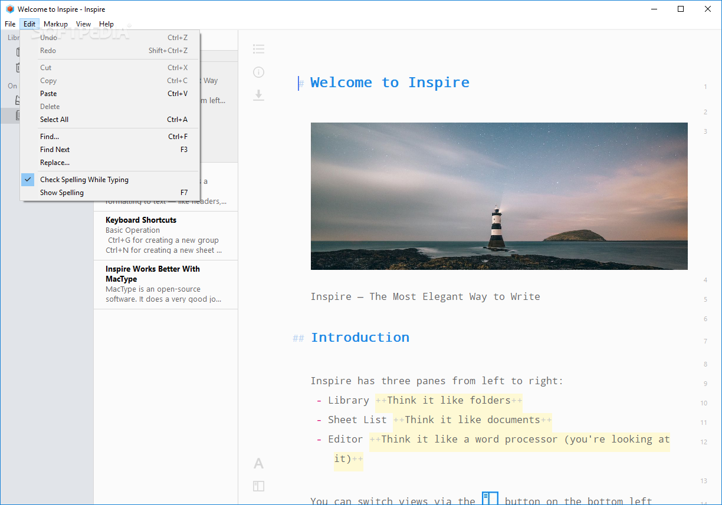Image resolution: width=722 pixels, height=505 pixels.
Task: Choose Paste from the Edit menu
Action: tap(110, 94)
